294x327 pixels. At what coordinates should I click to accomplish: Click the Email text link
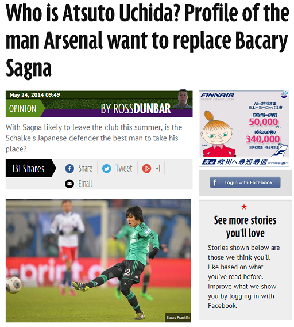point(85,184)
